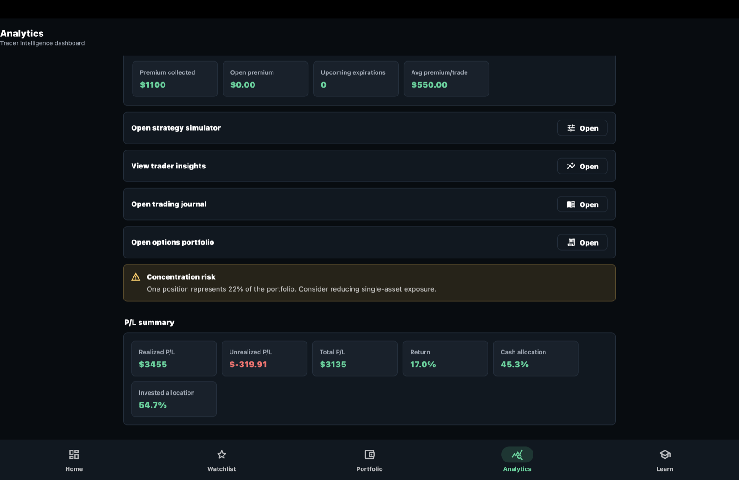The image size is (739, 480).
Task: Open the trading journal with its Open button
Action: 582,204
